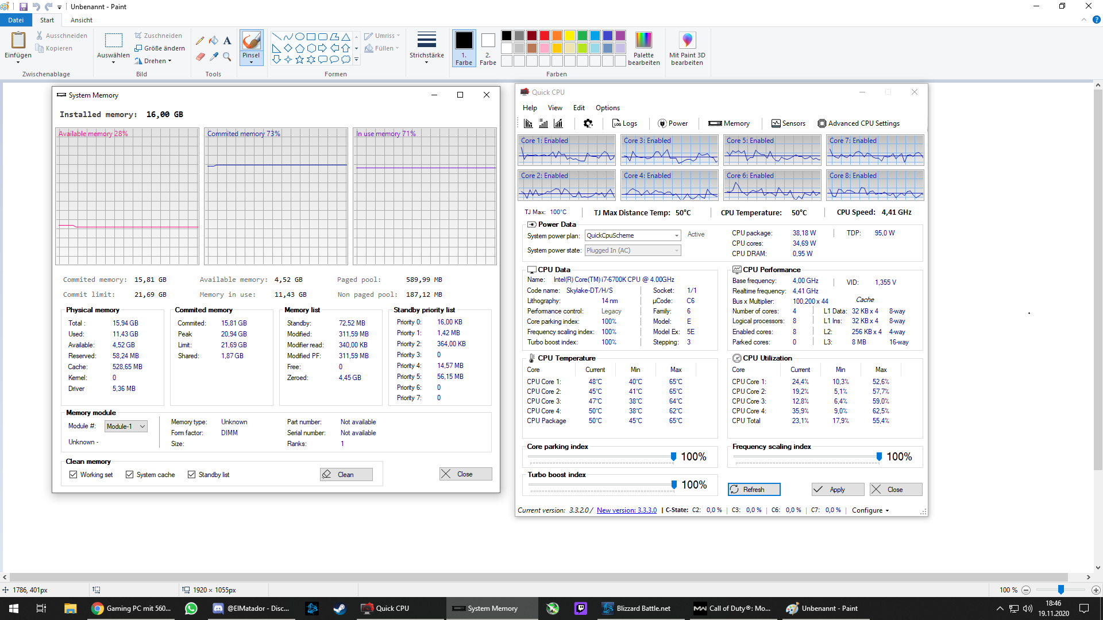Undo the last action in Paint

point(36,7)
